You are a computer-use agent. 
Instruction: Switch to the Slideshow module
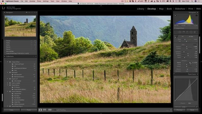coord(180,9)
